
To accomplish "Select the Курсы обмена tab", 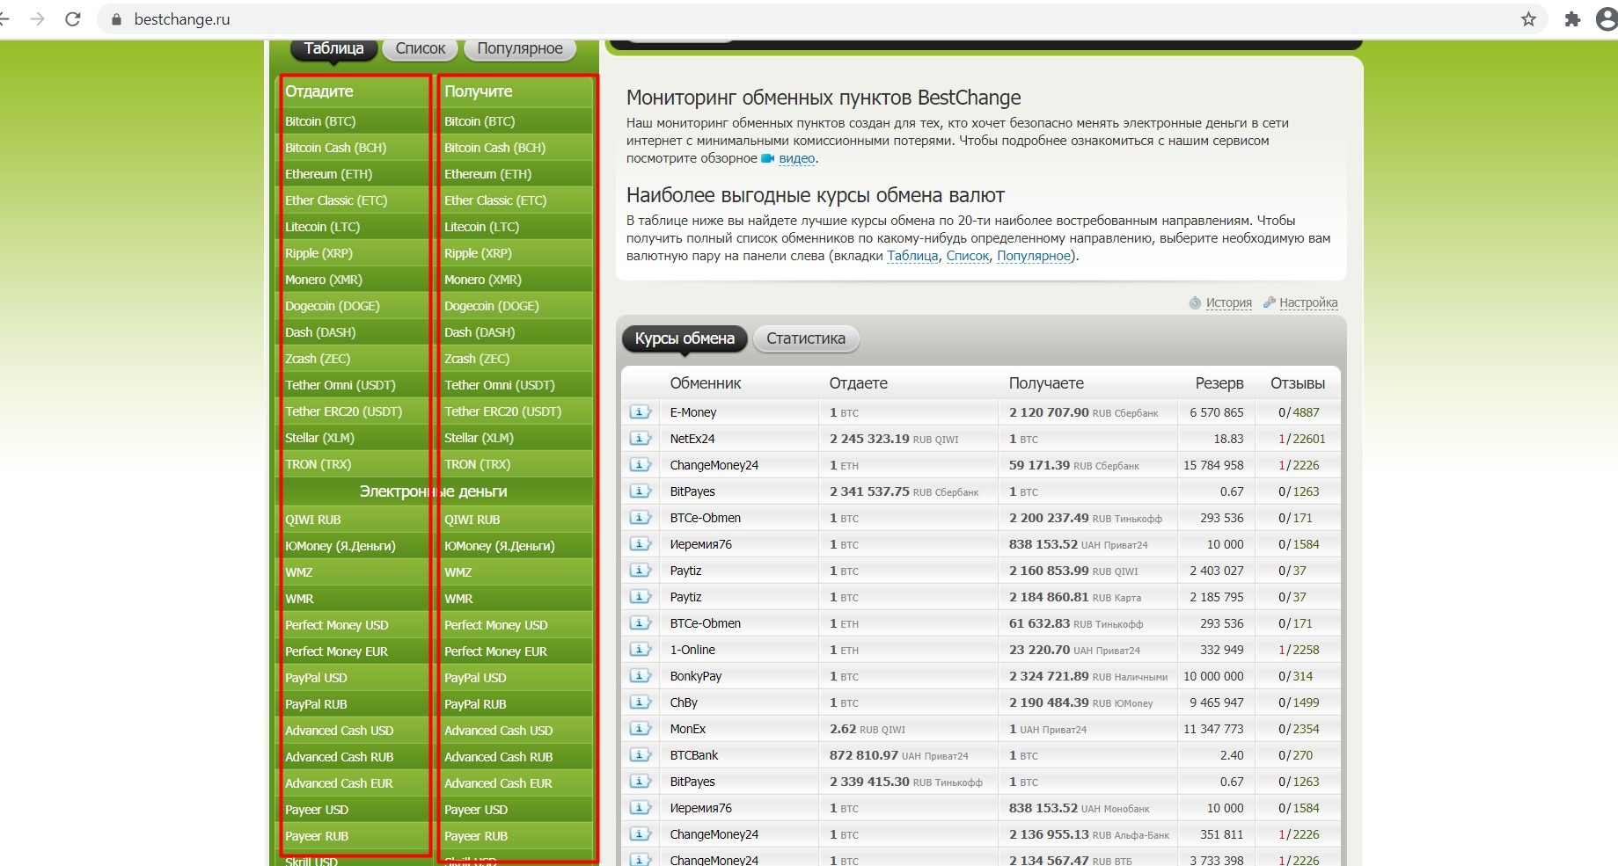I will click(685, 338).
